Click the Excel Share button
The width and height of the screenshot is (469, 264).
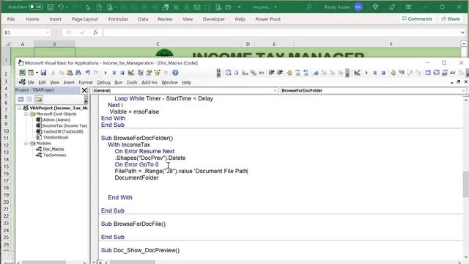451,18
